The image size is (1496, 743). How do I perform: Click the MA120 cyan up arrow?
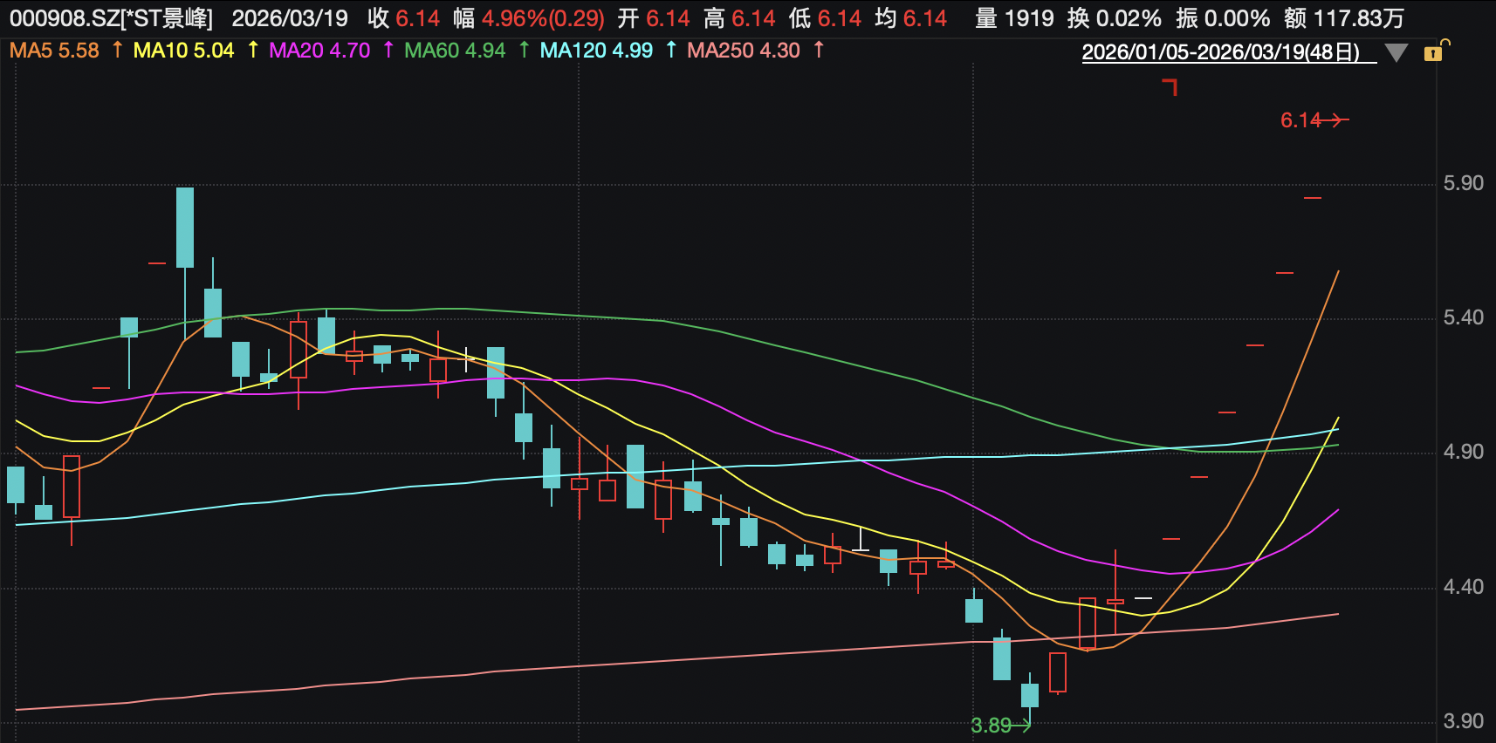click(670, 51)
